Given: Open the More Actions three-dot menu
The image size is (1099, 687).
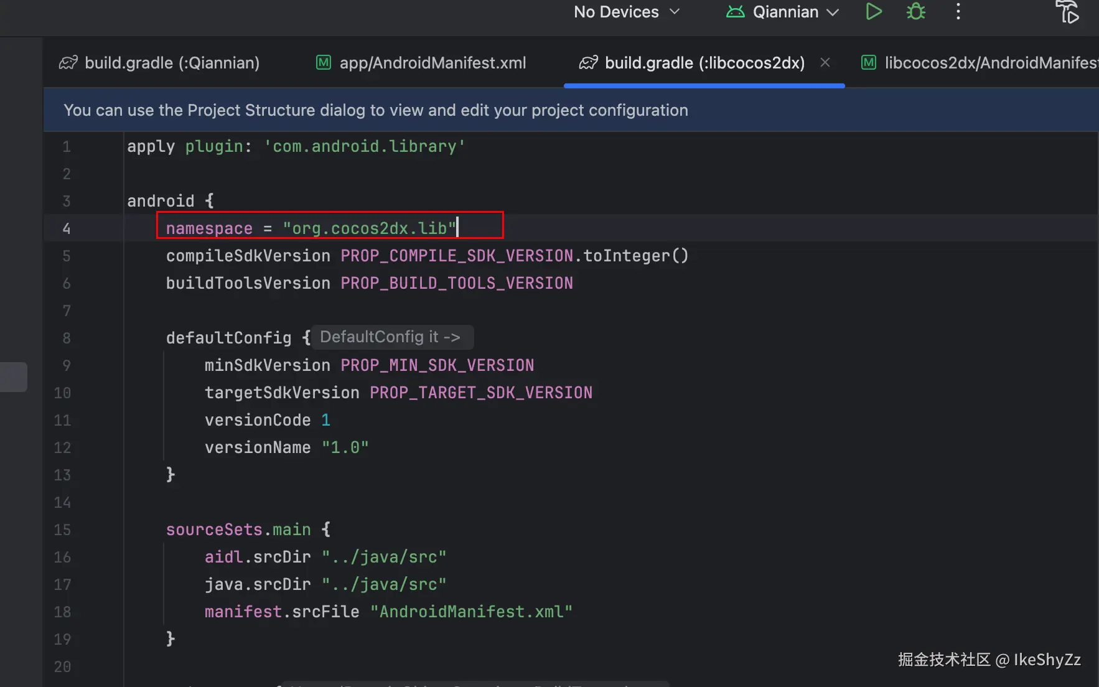Looking at the screenshot, I should click(958, 12).
